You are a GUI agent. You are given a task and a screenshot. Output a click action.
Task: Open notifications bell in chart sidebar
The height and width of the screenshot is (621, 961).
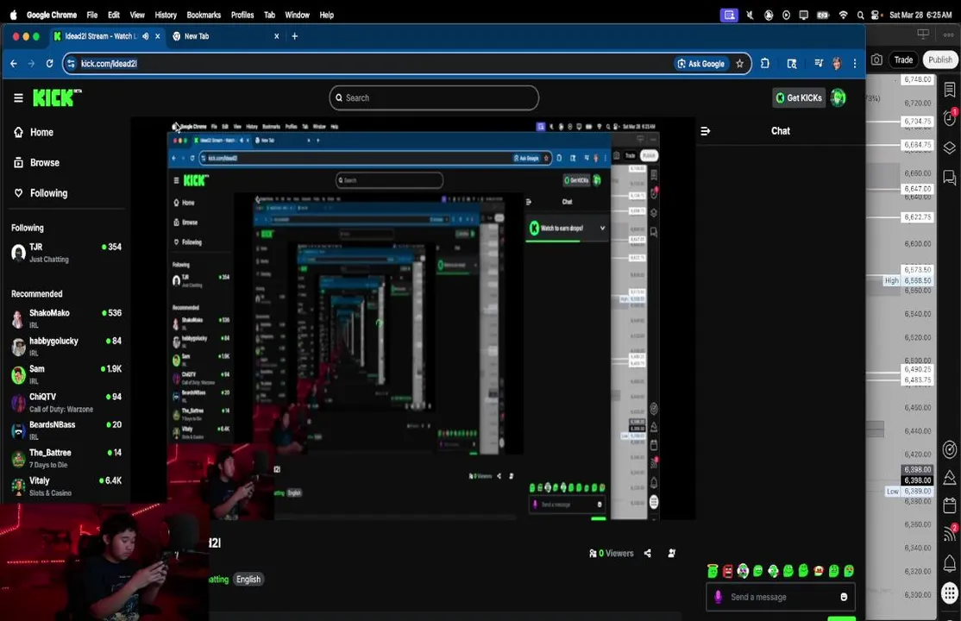click(950, 563)
